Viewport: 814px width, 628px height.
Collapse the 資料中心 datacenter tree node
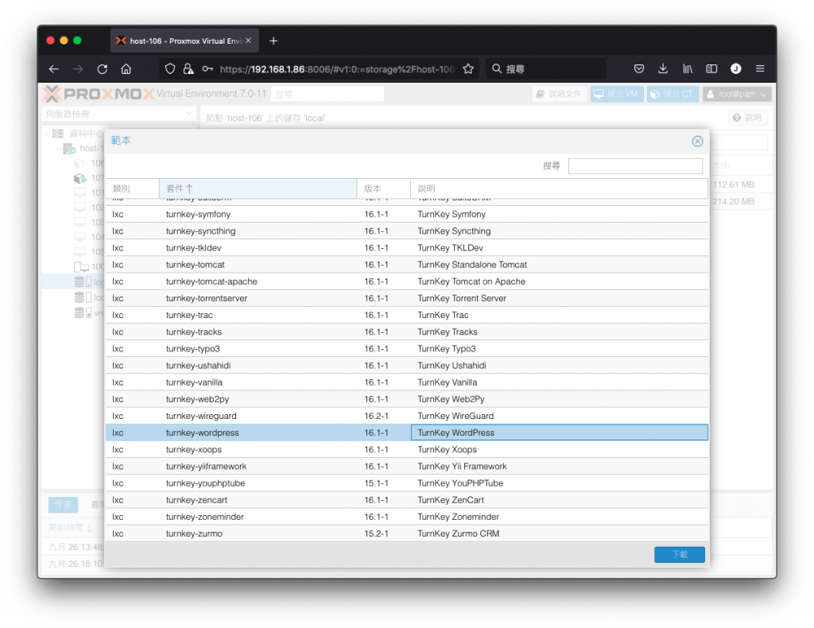point(48,134)
